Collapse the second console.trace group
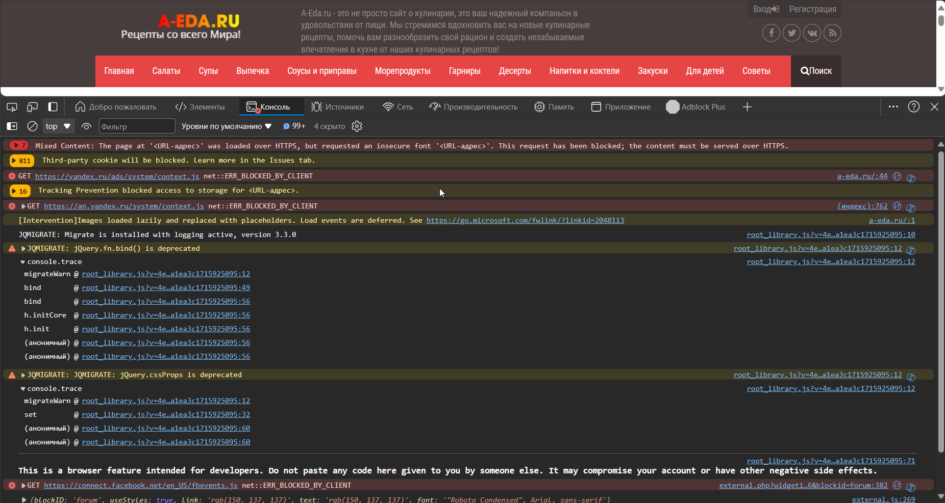Image resolution: width=945 pixels, height=503 pixels. pos(23,389)
